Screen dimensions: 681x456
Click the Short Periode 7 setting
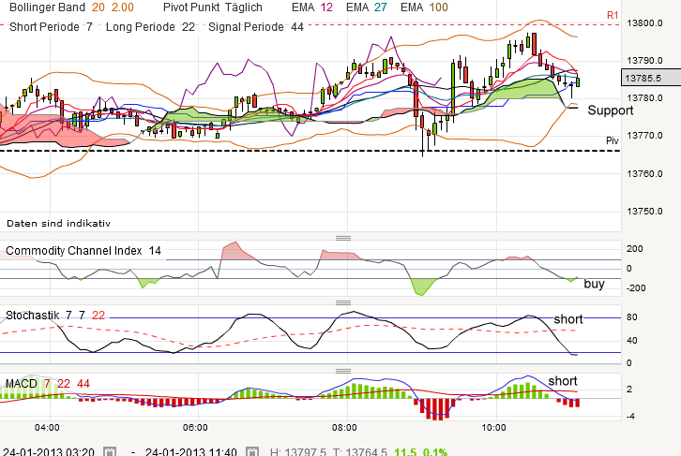pyautogui.click(x=51, y=27)
